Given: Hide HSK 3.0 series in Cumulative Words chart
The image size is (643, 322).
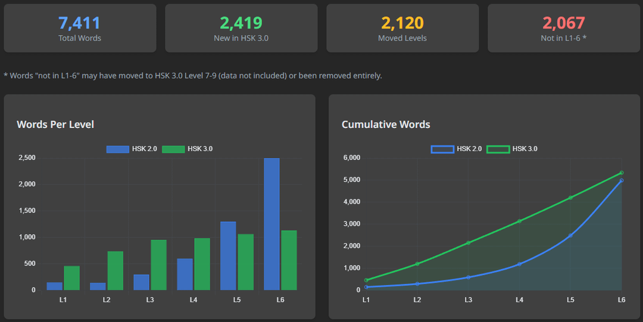Looking at the screenshot, I should pos(512,149).
